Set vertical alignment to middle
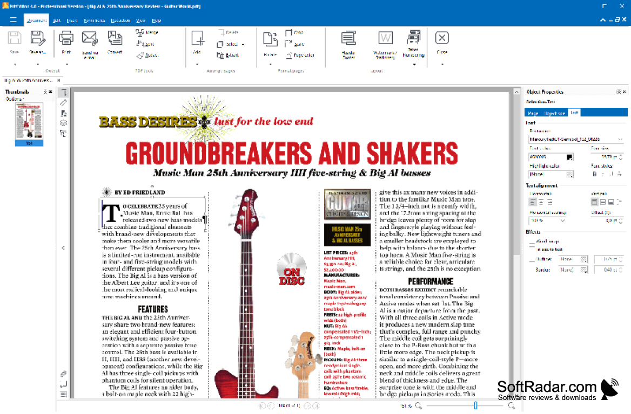The image size is (631, 414). pos(603,202)
